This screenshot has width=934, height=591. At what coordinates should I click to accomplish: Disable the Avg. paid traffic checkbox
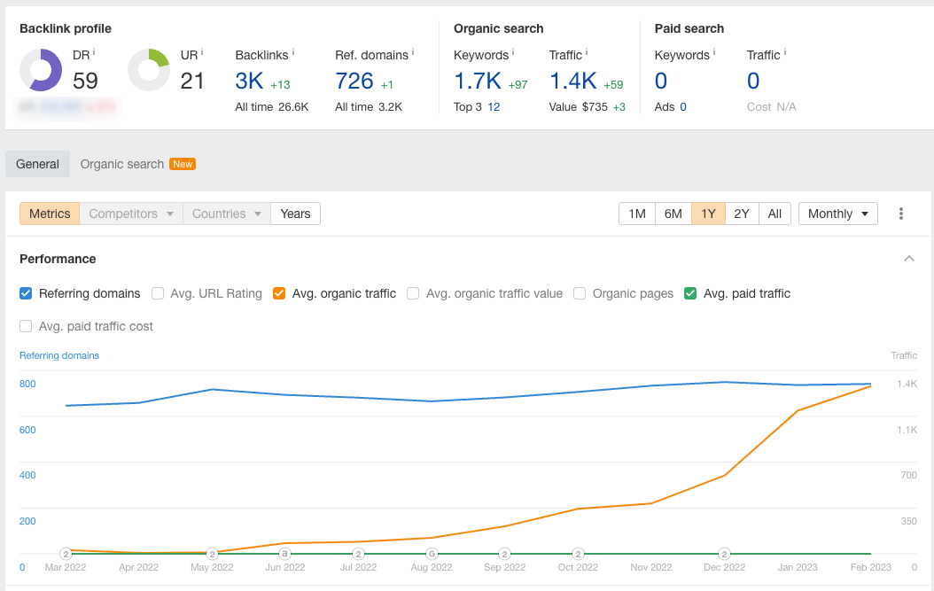pyautogui.click(x=690, y=293)
